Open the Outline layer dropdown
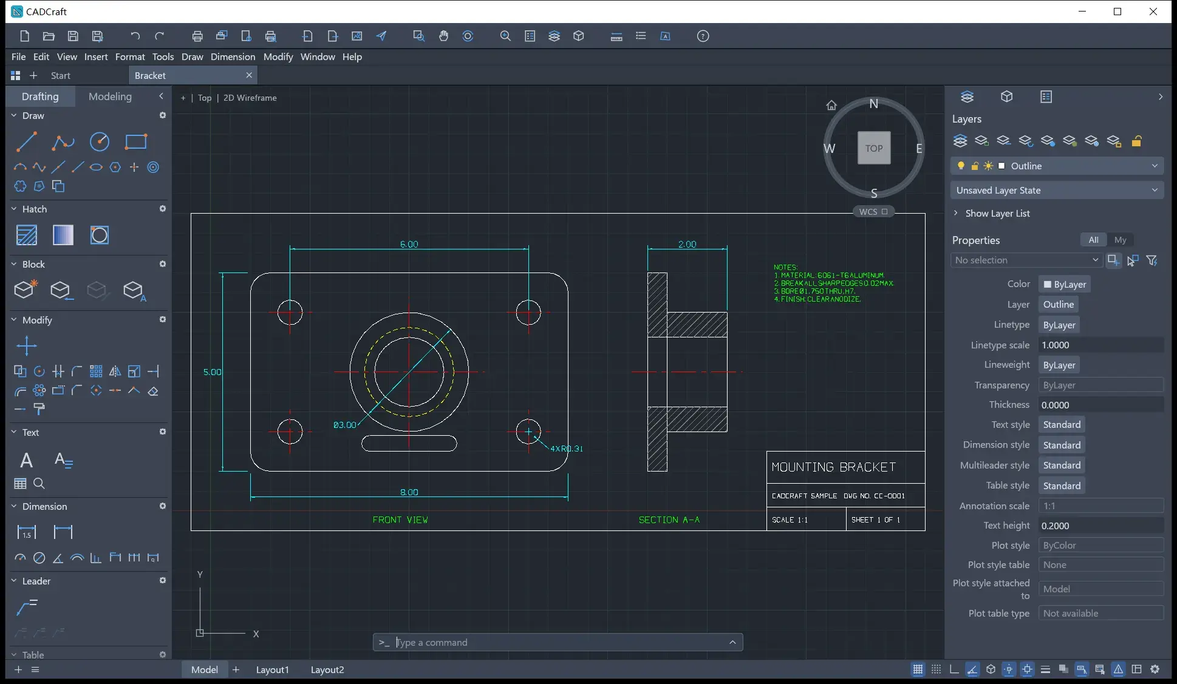1177x684 pixels. [1057, 166]
